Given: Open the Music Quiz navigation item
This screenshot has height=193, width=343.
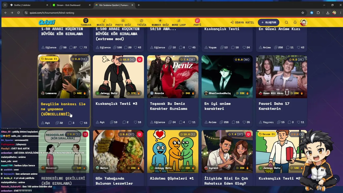Looking at the screenshot, I should pos(104,23).
